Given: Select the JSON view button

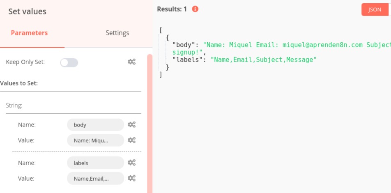Looking at the screenshot, I should (375, 9).
